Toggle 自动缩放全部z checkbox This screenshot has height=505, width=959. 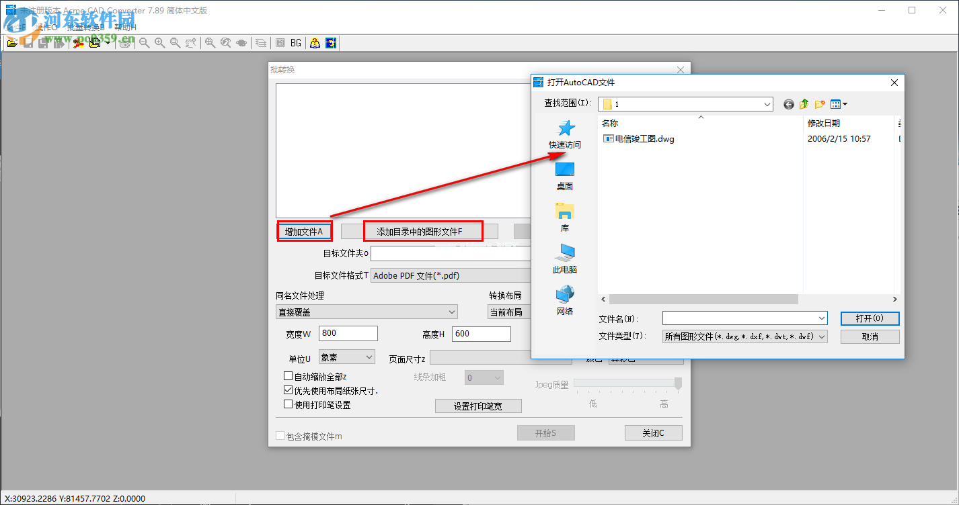(289, 377)
